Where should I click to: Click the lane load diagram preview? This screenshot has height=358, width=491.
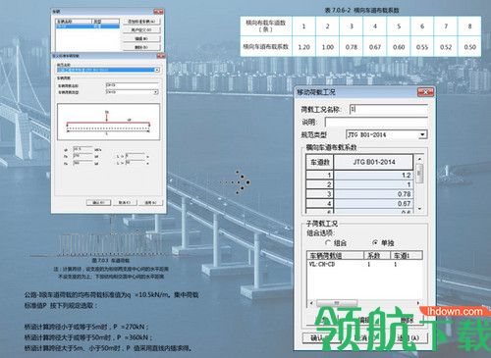pos(108,122)
